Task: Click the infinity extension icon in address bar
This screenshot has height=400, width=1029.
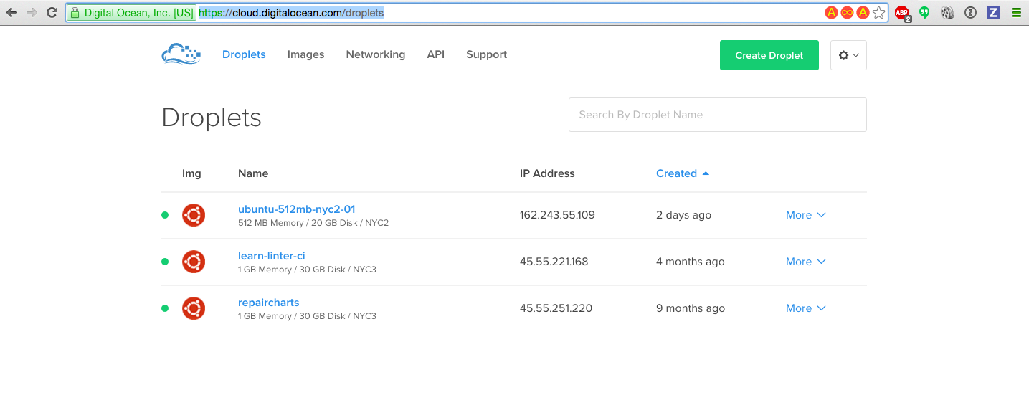Action: pos(847,13)
